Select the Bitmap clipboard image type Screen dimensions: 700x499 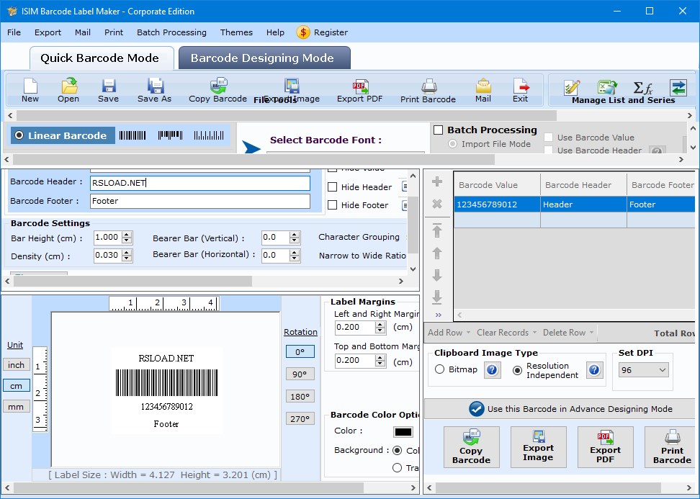click(x=440, y=369)
